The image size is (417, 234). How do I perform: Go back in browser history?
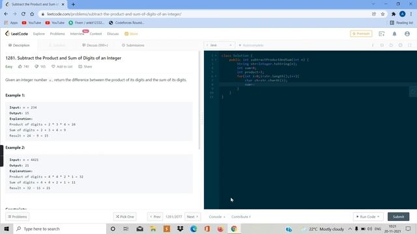tap(6, 14)
